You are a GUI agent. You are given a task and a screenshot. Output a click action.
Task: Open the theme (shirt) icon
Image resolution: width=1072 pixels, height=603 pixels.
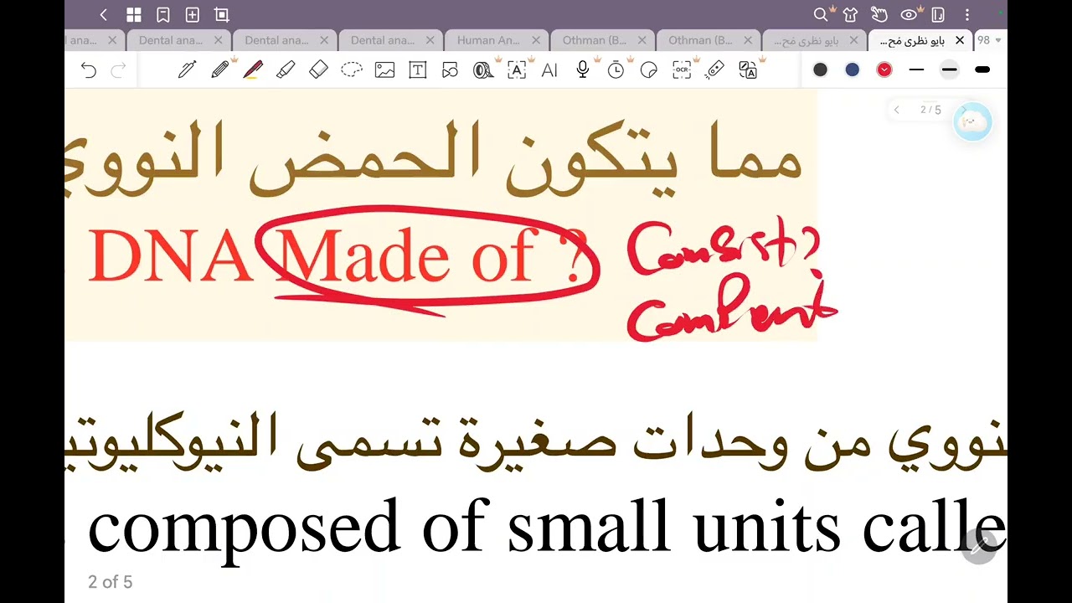point(850,14)
